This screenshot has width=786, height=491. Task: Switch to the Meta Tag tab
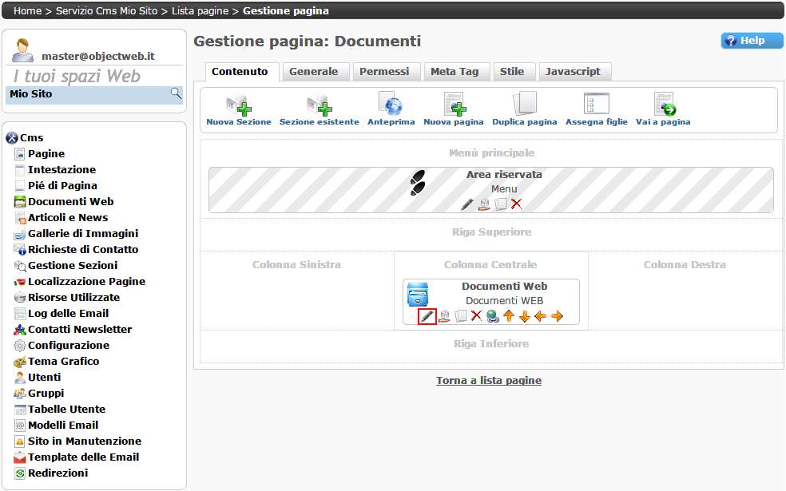pyautogui.click(x=455, y=72)
